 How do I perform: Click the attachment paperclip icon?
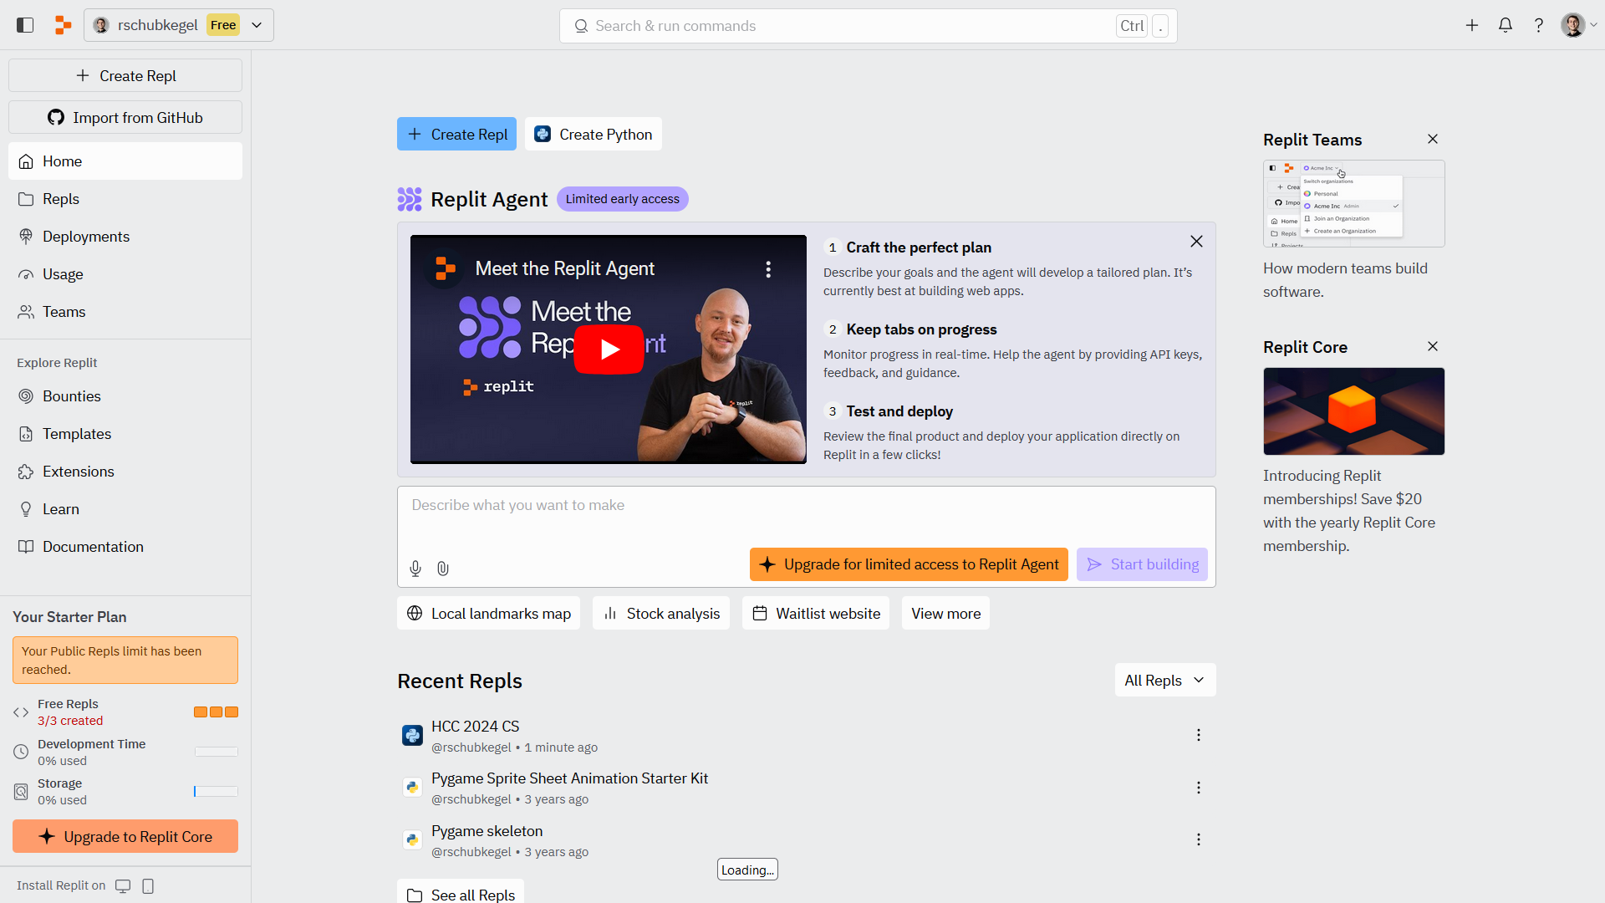tap(443, 569)
